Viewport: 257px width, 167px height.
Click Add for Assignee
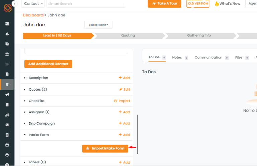(x=124, y=112)
